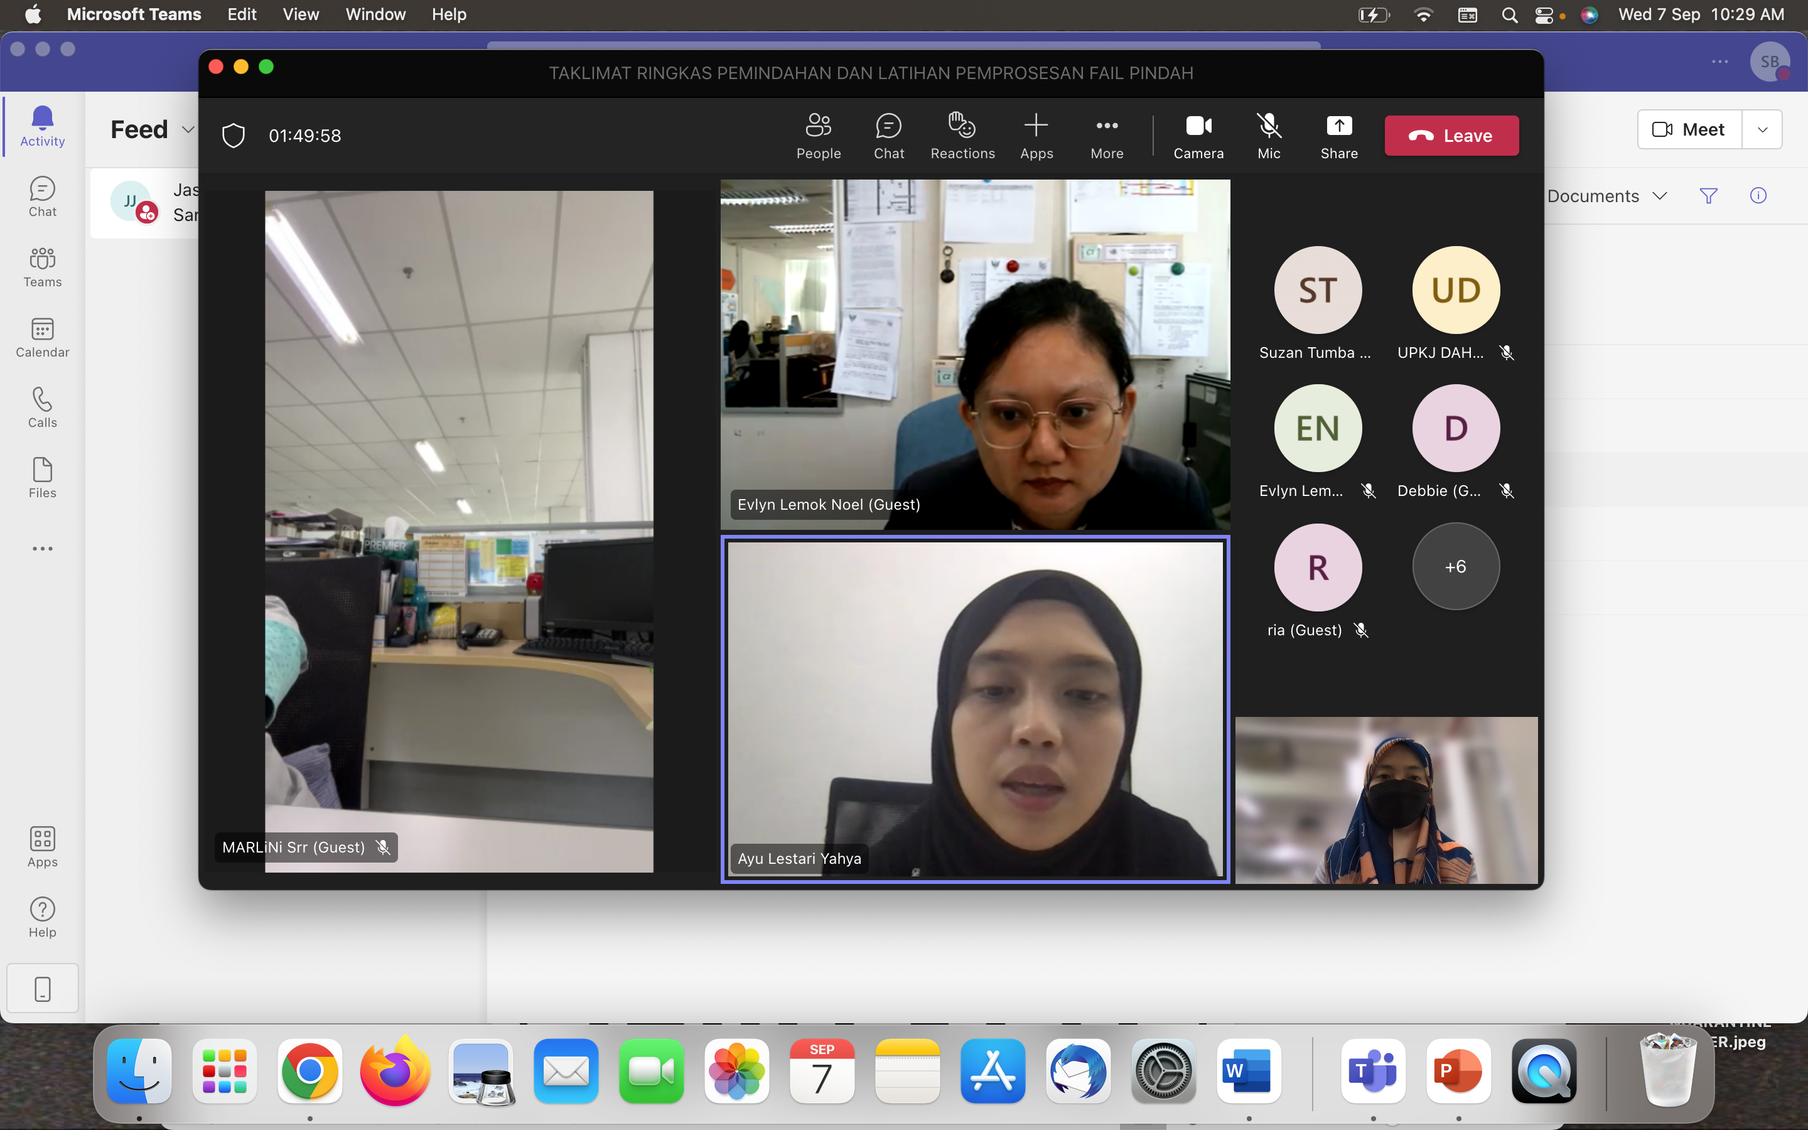Select UPKJ DAH participant avatar
This screenshot has width=1808, height=1130.
(x=1455, y=290)
